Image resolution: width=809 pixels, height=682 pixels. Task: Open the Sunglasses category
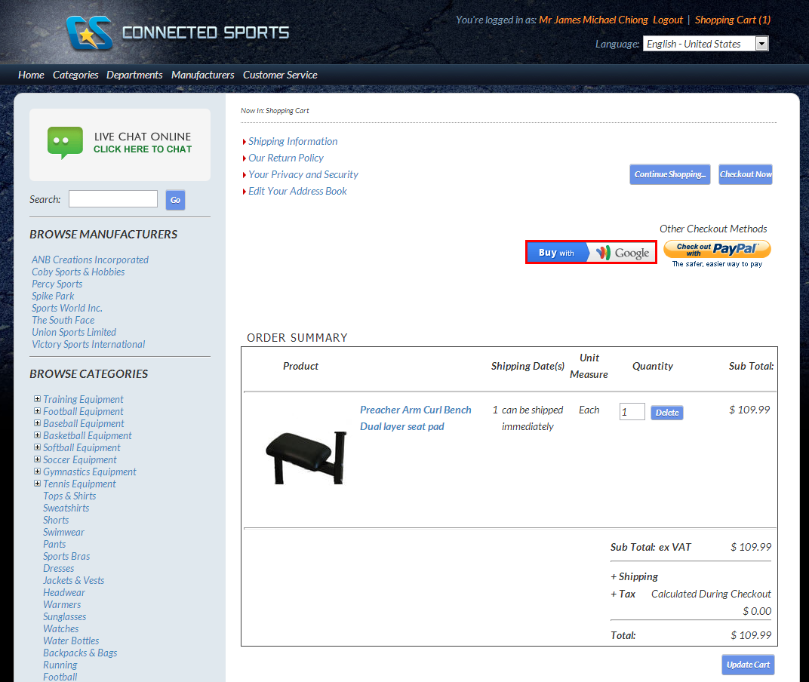pos(64,616)
